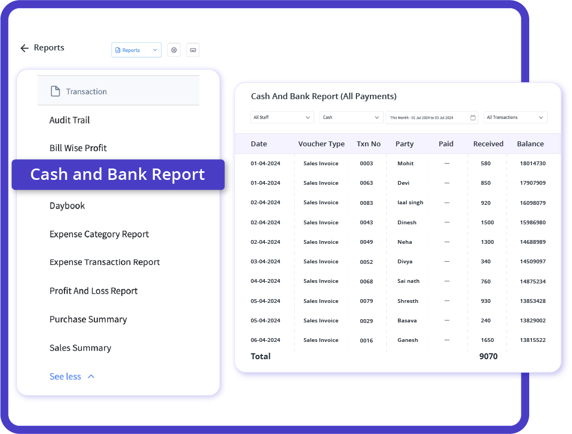Screen dimensions: 572x434
Task: Open the calendar icon in the date filter
Action: [x=473, y=117]
